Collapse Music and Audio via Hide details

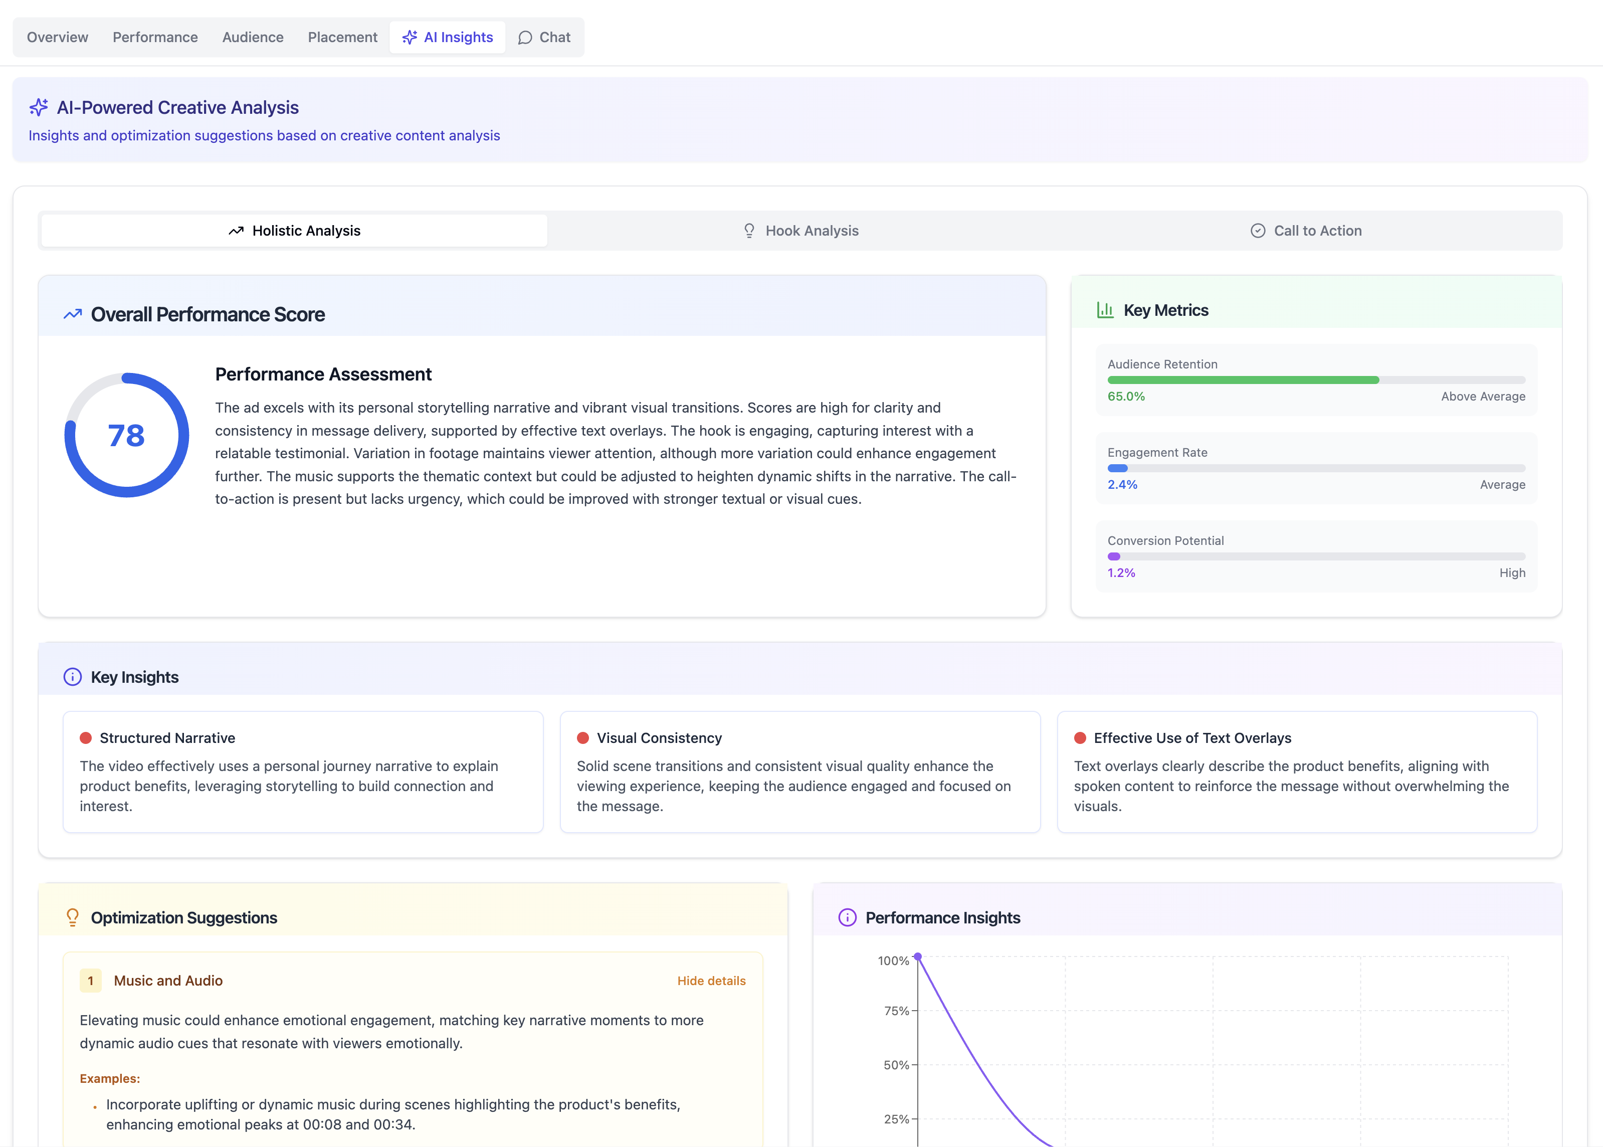pyautogui.click(x=711, y=981)
